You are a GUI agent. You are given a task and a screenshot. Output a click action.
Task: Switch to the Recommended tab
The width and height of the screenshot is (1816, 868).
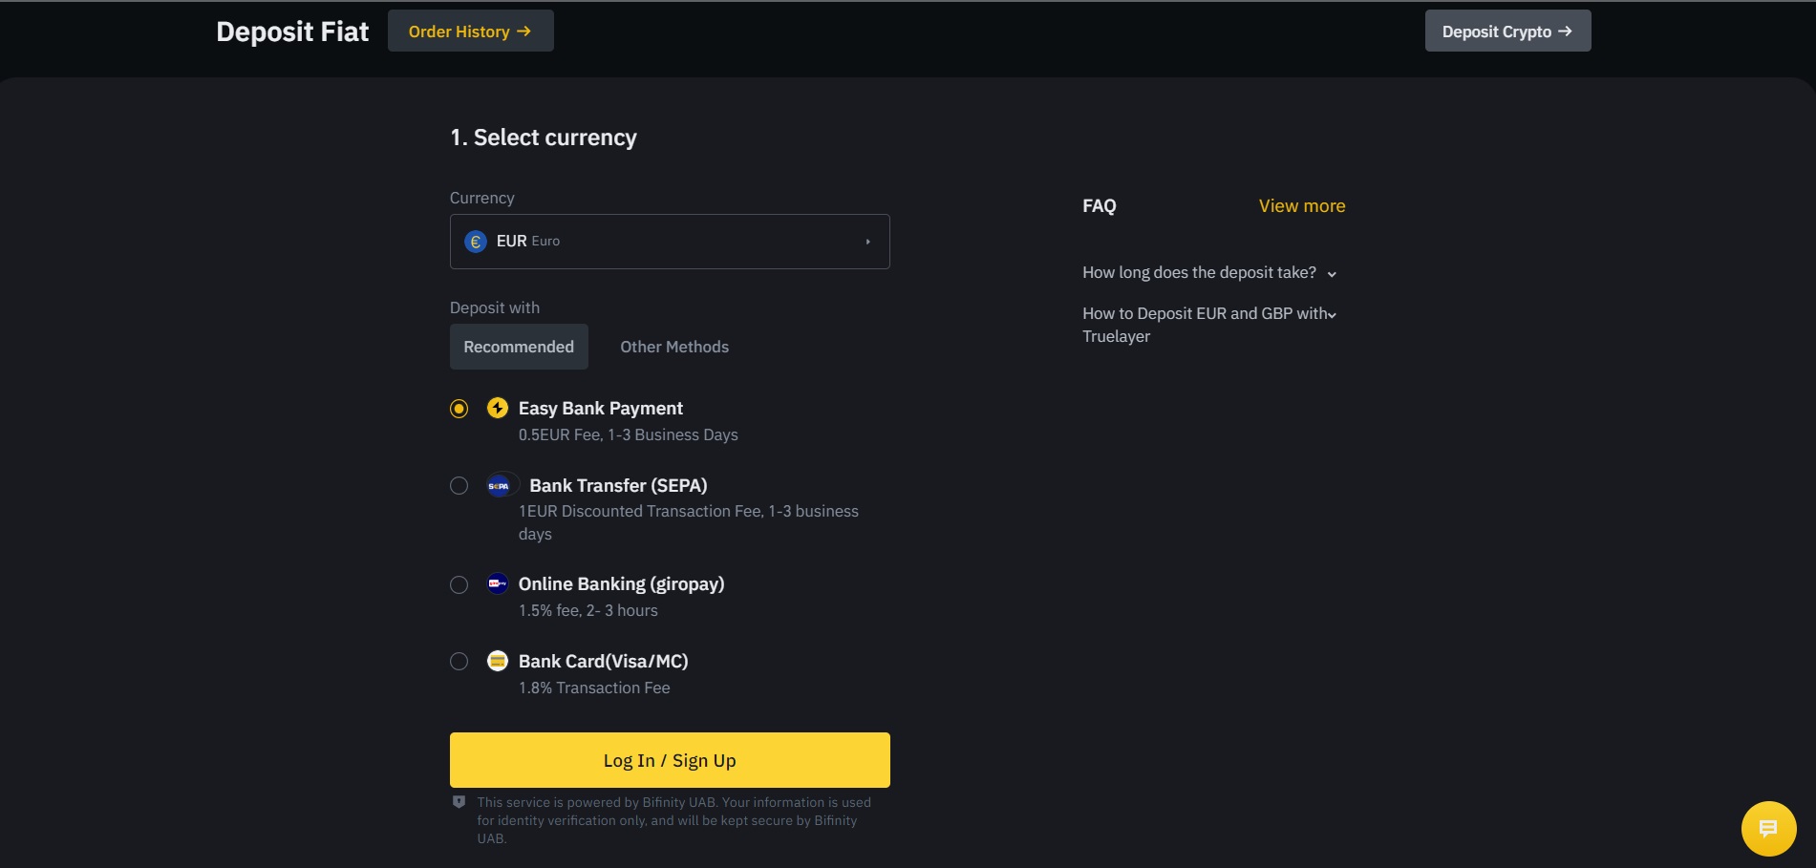pos(519,347)
